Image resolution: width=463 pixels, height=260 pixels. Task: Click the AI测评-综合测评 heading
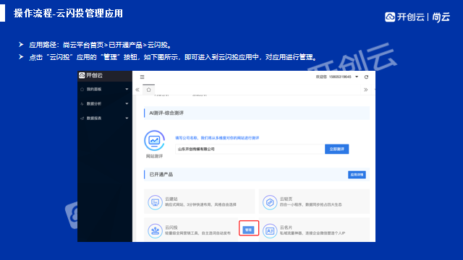pos(166,113)
